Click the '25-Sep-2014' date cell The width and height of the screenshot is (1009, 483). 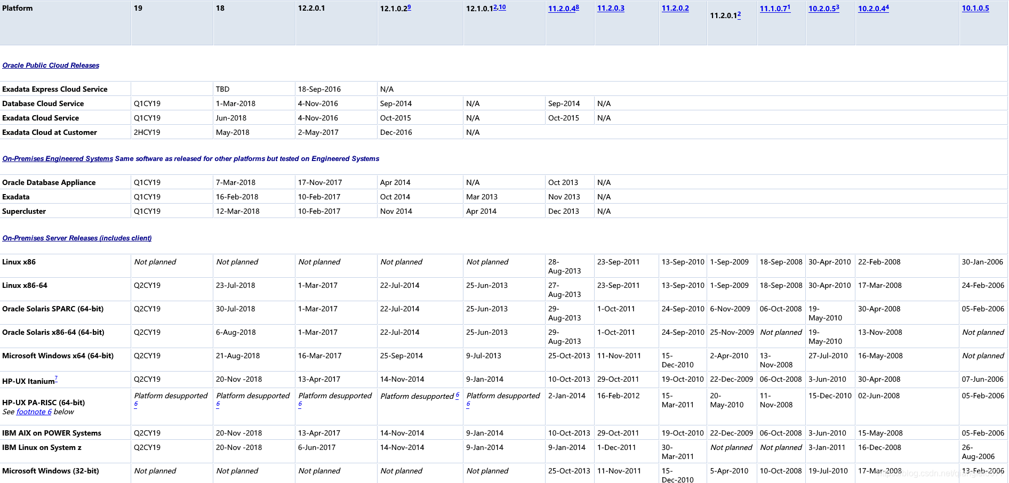[x=402, y=356]
